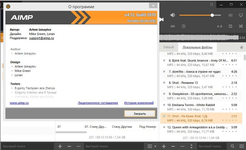Screen dimensions: 246x150
Task: Open left panel more options dots
Action: 79,146
